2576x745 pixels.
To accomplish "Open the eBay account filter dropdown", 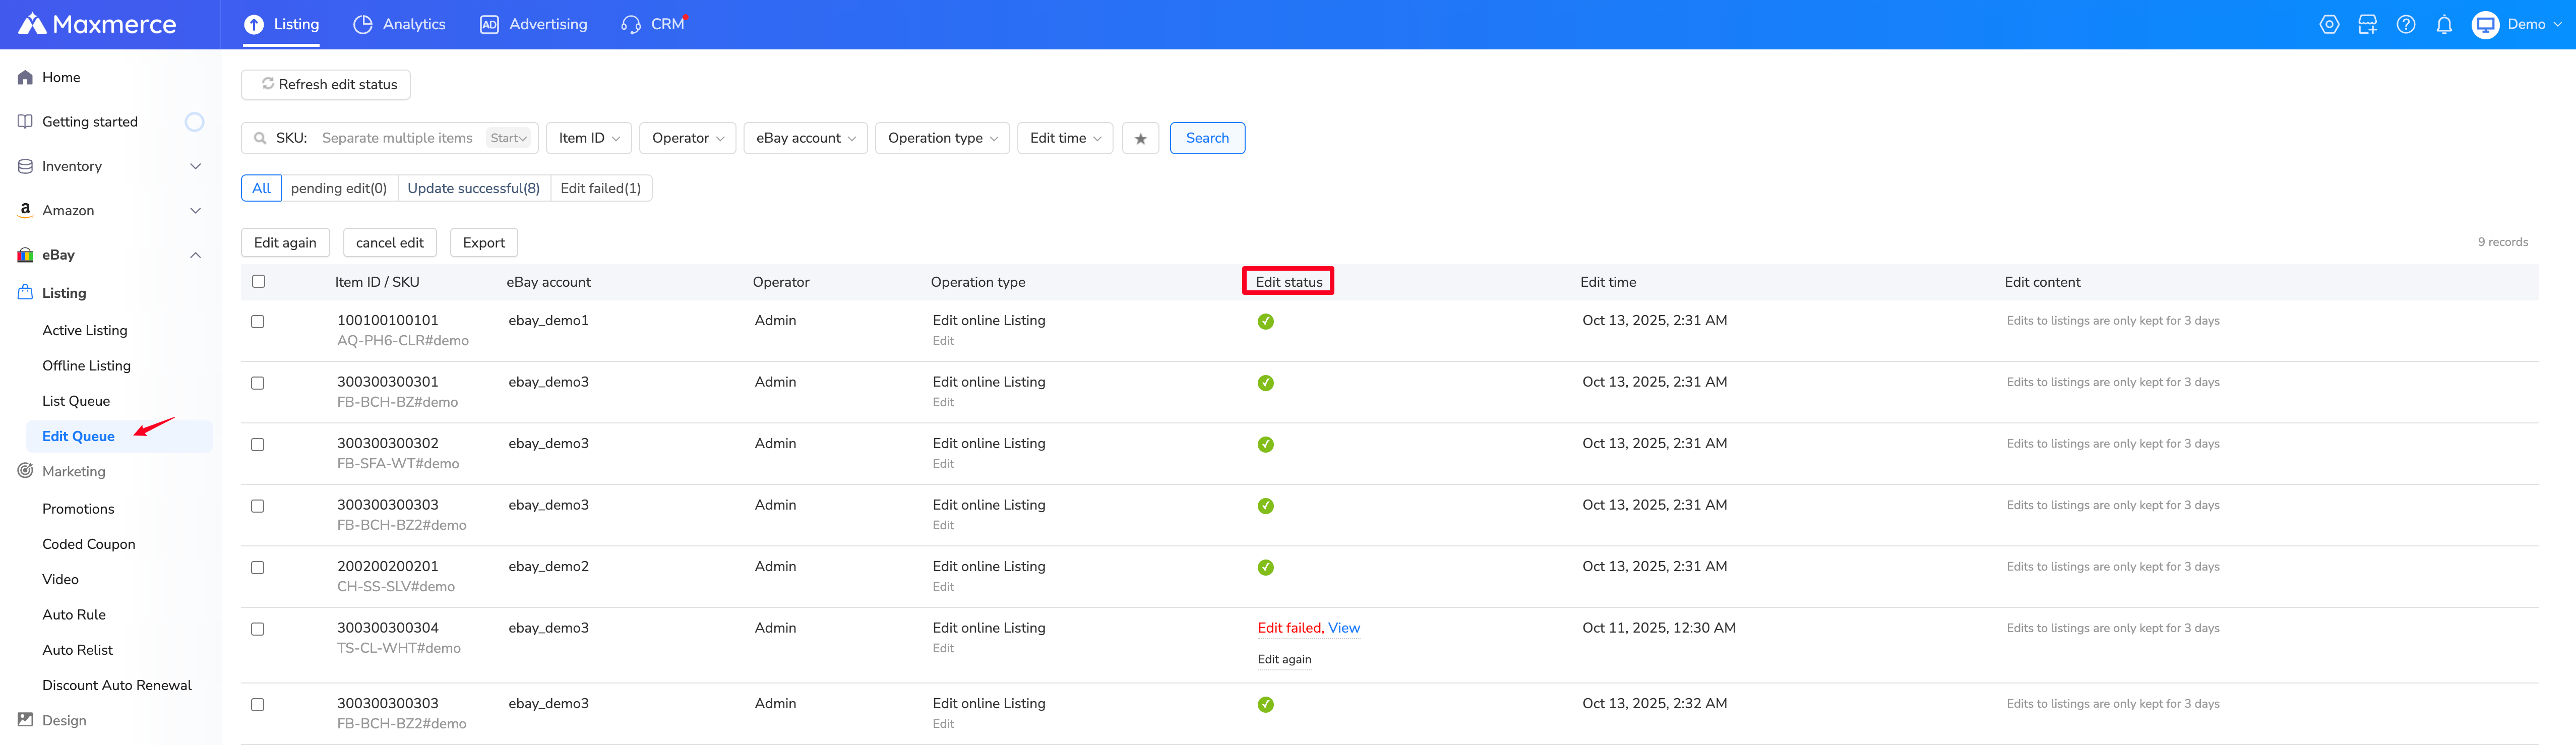I will click(805, 138).
